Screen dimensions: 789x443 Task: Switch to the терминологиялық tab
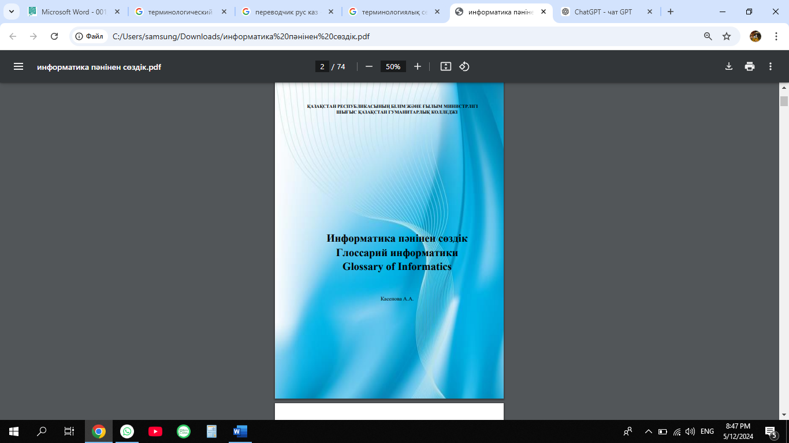click(x=394, y=12)
